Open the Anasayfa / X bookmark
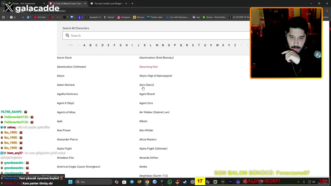 (93, 17)
